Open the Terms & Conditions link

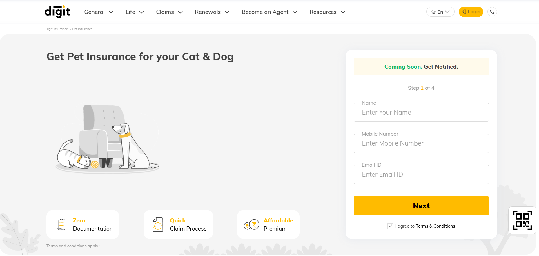(435, 226)
